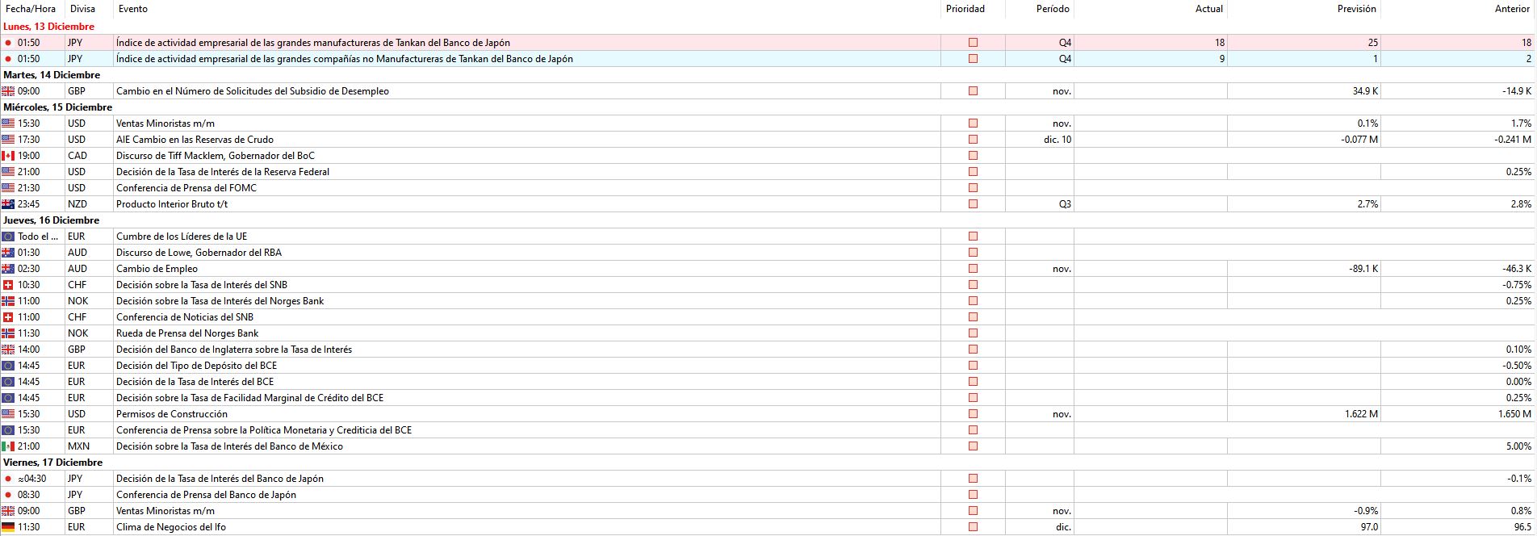This screenshot has width=1537, height=536.
Task: Click the US flag icon beside Ventas Minoristas m/m 15:30
Action: point(8,124)
